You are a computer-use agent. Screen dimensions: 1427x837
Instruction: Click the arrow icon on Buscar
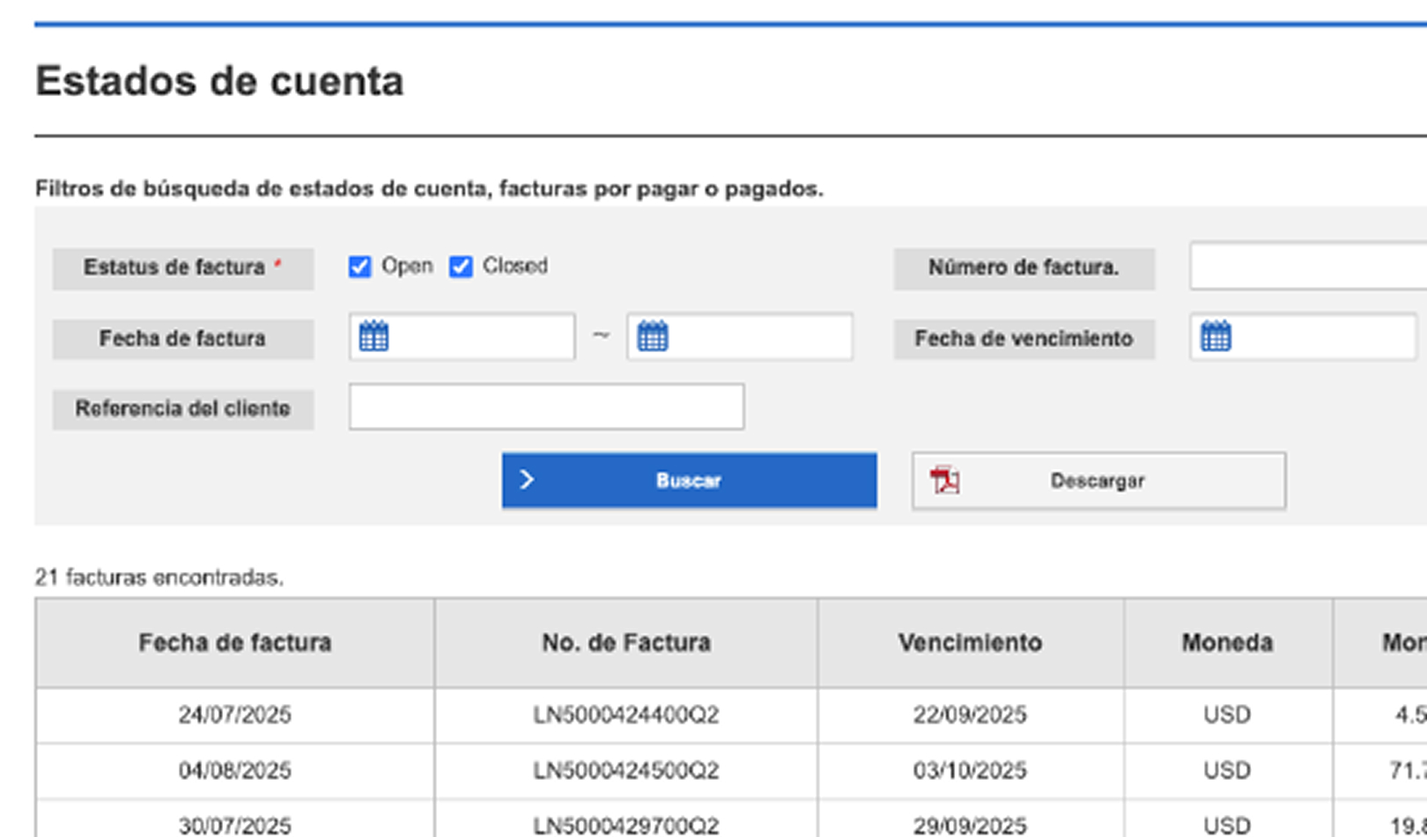[527, 480]
